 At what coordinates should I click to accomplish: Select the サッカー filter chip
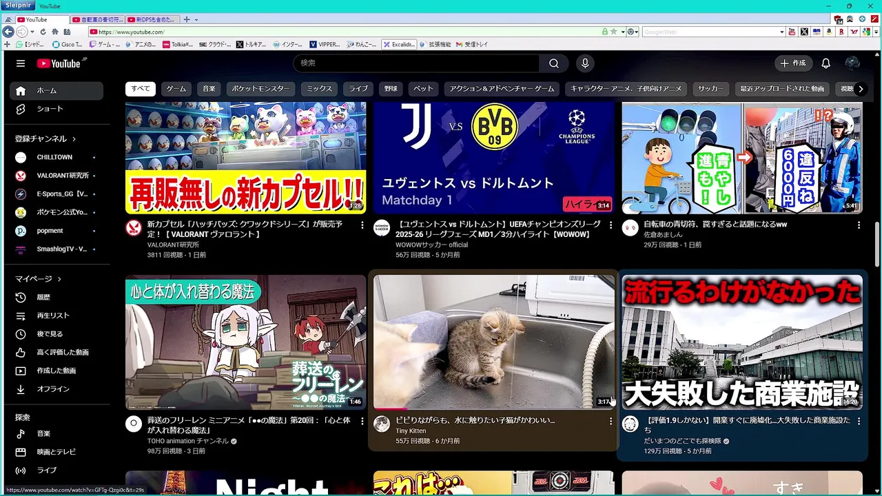710,88
